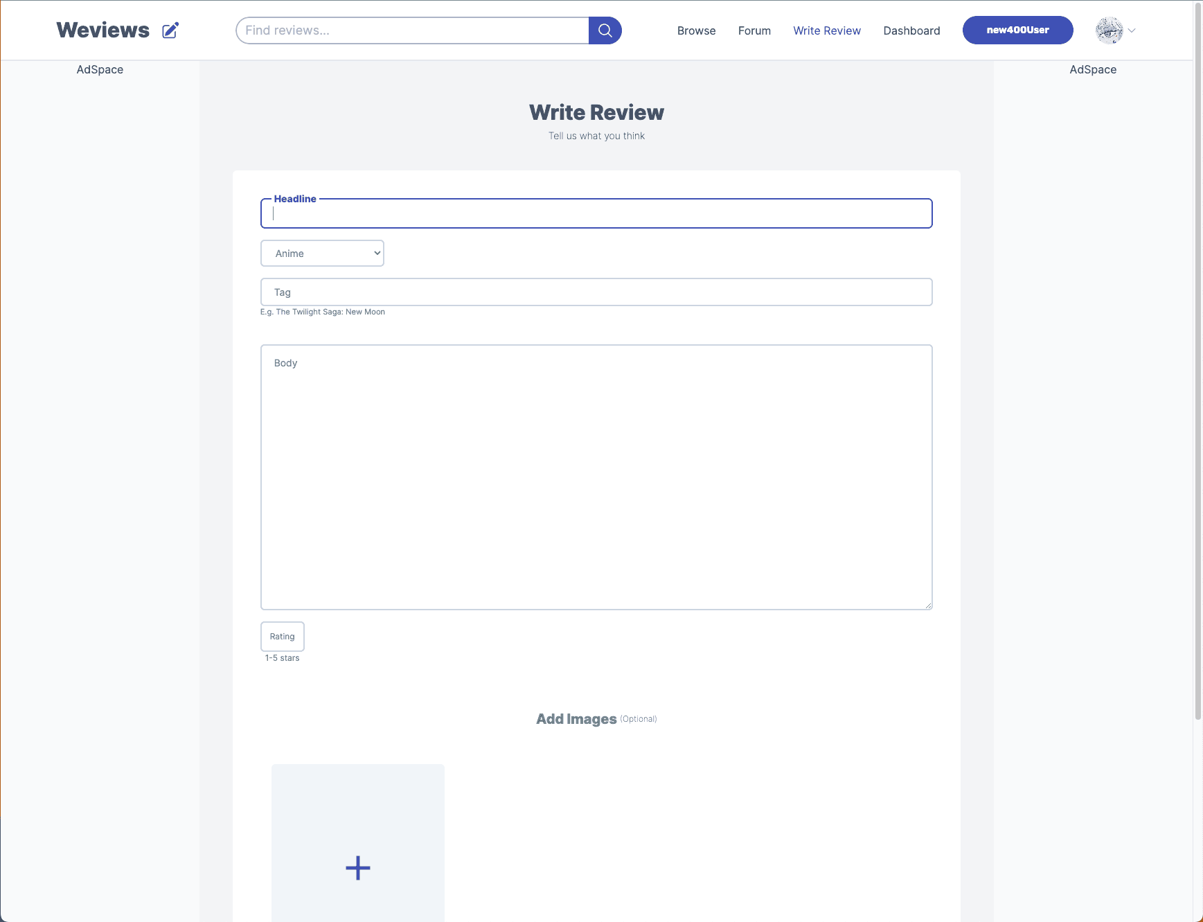Click the right AdSpace label
This screenshot has height=922, width=1203.
1093,69
